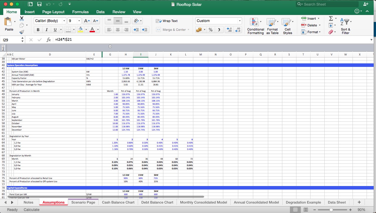Apply percent style to selection
376x213 pixels.
coord(210,30)
